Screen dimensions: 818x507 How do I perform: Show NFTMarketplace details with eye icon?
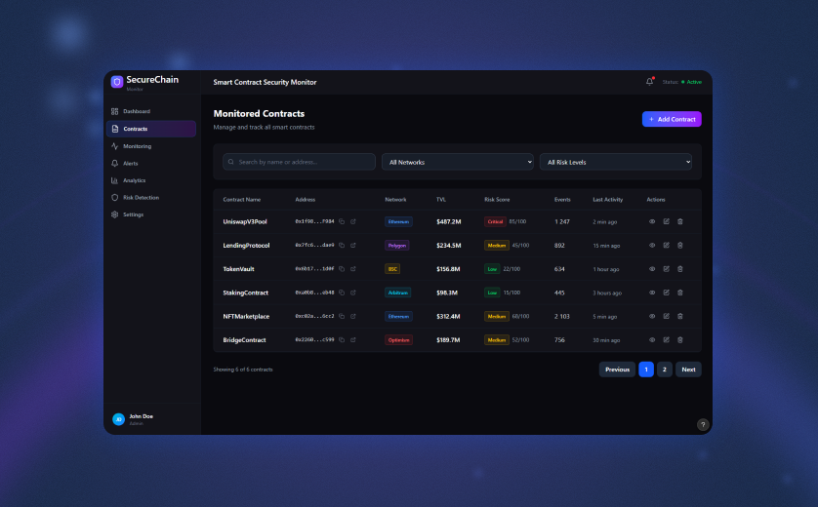tap(652, 316)
